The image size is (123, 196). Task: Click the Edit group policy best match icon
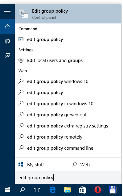pos(24,14)
